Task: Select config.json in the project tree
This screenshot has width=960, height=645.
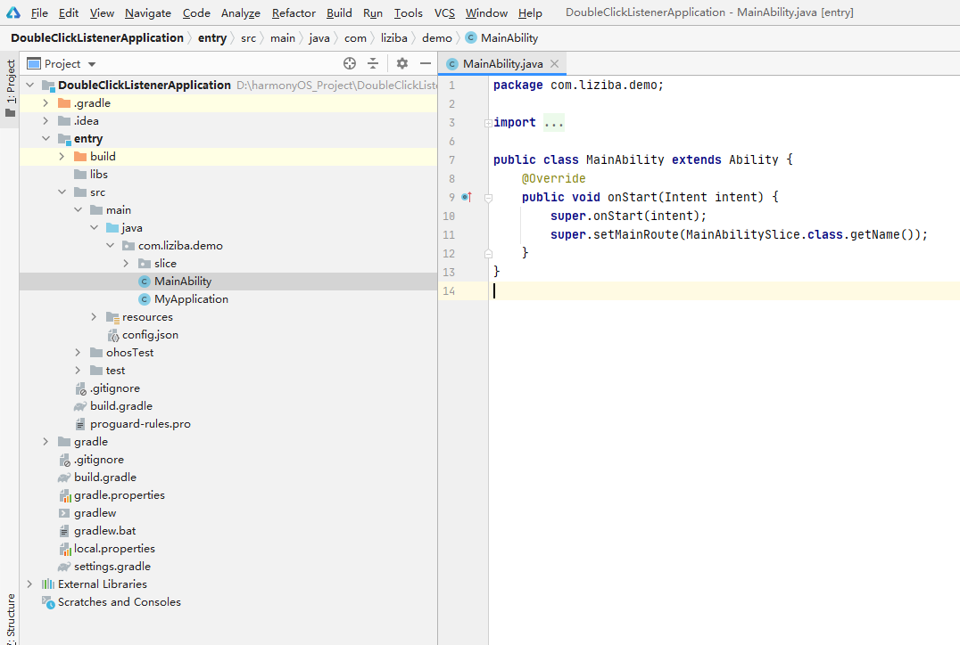Action: coord(150,335)
